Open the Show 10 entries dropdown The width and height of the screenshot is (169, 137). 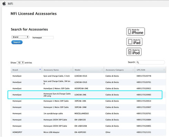click(x=20, y=62)
